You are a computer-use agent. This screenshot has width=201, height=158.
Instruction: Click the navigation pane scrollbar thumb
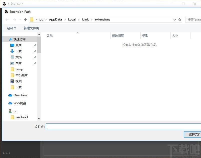click(39, 44)
